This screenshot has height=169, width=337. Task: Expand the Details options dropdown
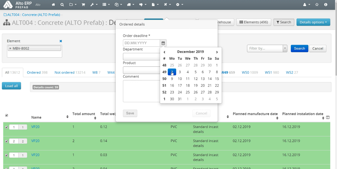(x=313, y=22)
